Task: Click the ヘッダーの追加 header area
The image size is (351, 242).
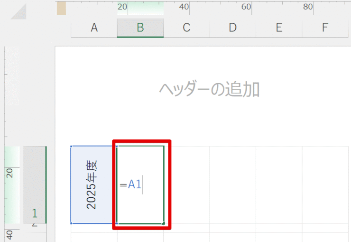Action: click(x=209, y=89)
